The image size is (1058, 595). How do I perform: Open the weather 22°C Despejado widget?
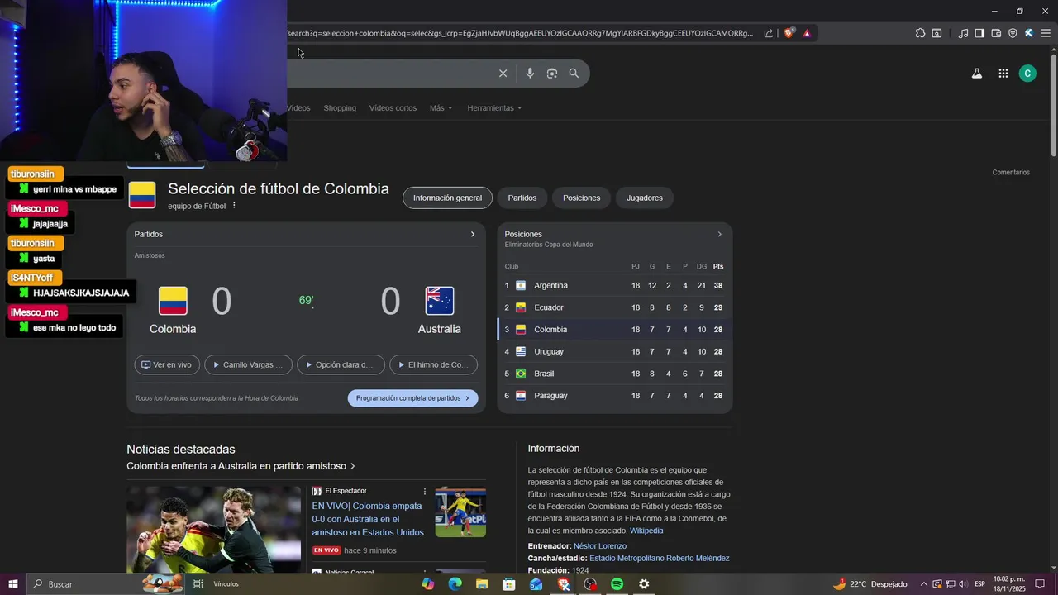click(870, 584)
